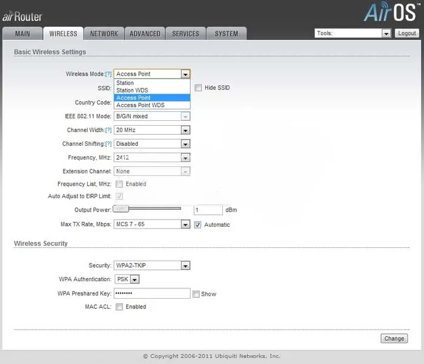
Task: Open the NETWORK tab
Action: pyautogui.click(x=104, y=34)
